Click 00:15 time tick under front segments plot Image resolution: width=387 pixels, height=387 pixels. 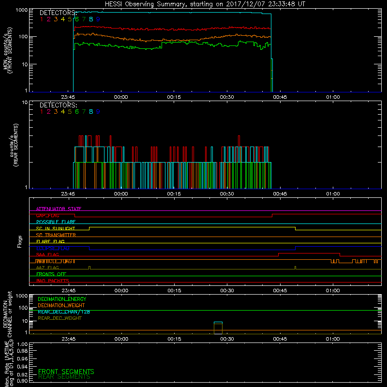tap(174, 97)
